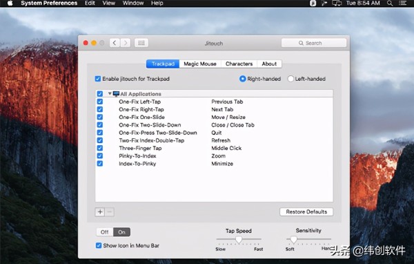Open Notification Center icon
Viewport: 414px width, 264px height.
[x=402, y=3]
